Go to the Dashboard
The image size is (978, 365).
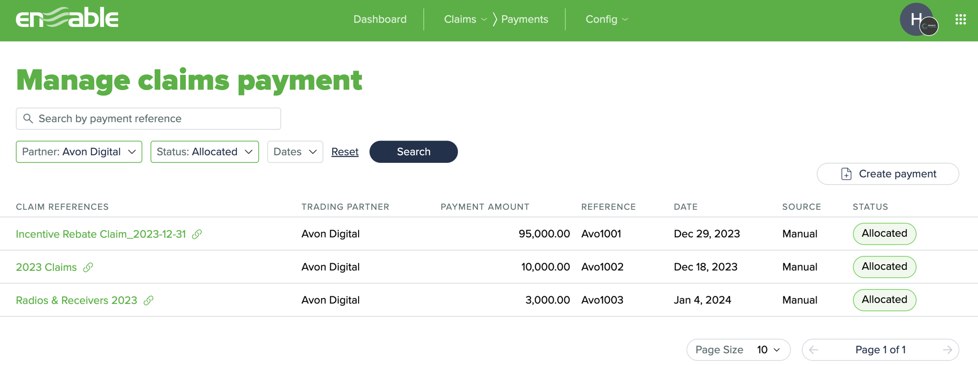[380, 19]
